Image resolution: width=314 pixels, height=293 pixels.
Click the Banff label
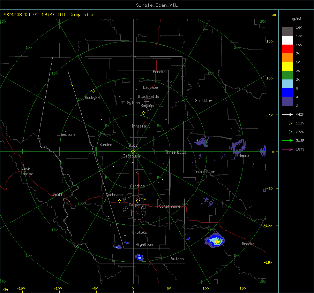pyautogui.click(x=58, y=194)
